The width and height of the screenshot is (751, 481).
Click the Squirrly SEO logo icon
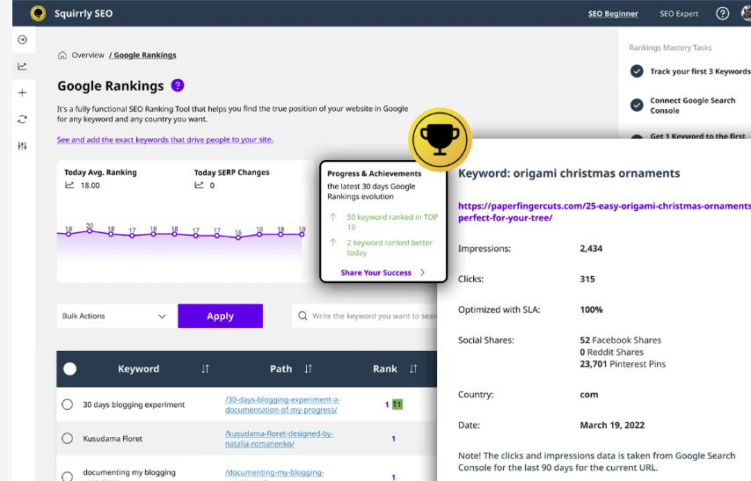[x=38, y=13]
